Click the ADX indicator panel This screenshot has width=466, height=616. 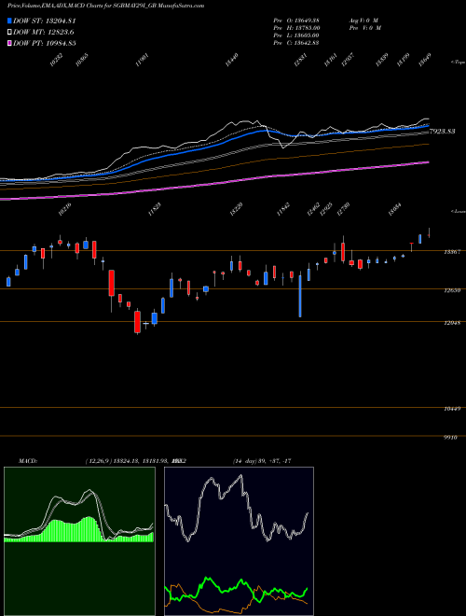click(239, 541)
